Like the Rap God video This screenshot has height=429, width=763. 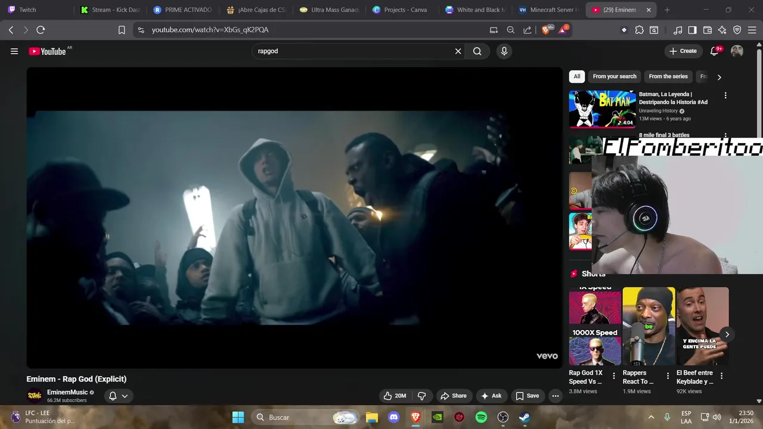tap(395, 396)
